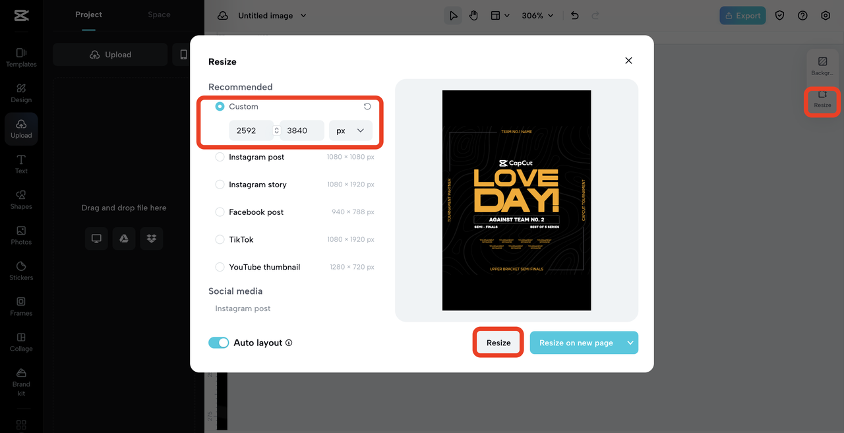
Task: Open the Text sidebar tool
Action: coord(21,164)
